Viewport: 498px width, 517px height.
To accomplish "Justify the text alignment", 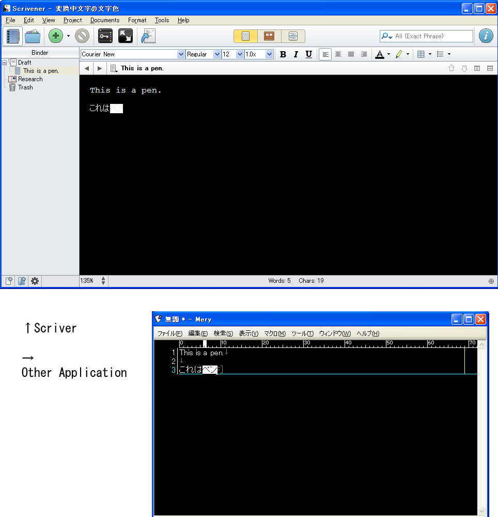I will tap(351, 54).
